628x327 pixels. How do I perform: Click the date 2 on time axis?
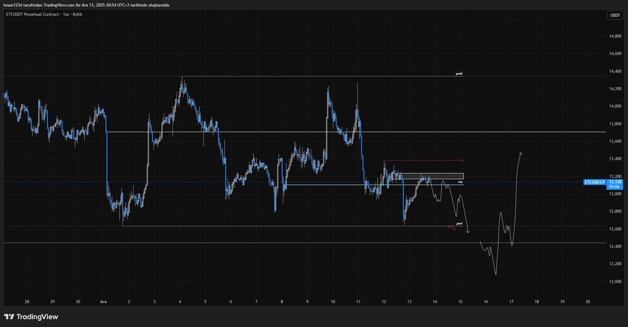(129, 301)
